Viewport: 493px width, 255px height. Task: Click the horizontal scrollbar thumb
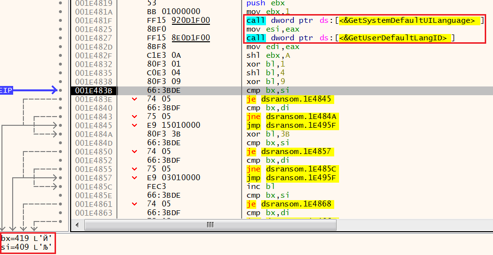click(210, 225)
